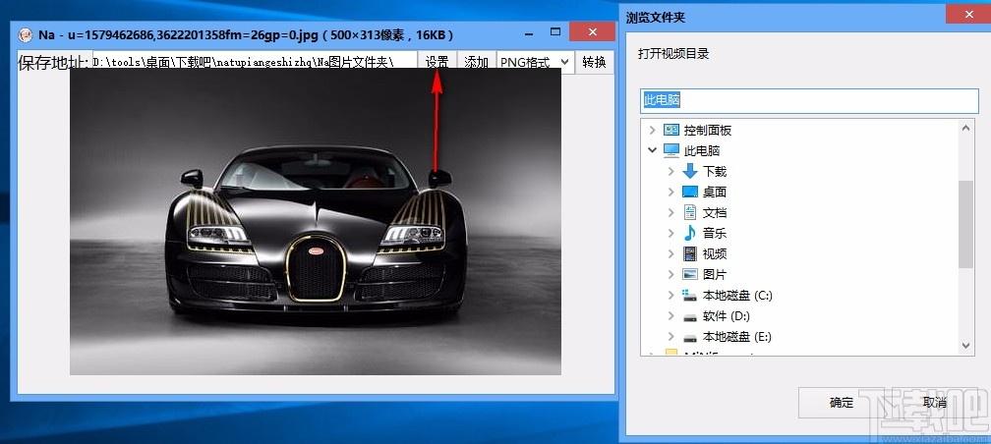Select 控制面板 in folder tree
This screenshot has height=444, width=991.
coord(708,130)
